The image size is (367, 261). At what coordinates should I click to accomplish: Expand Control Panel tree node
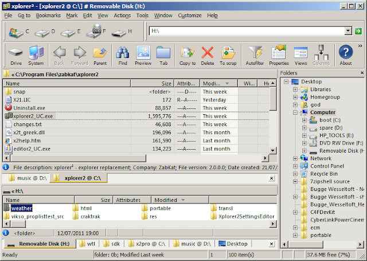(295, 166)
